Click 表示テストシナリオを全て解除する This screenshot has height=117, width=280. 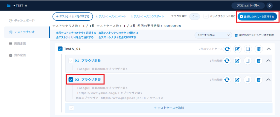click(x=118, y=33)
